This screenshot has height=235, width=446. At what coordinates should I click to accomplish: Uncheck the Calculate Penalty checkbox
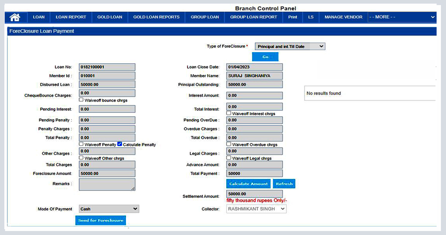pos(119,144)
